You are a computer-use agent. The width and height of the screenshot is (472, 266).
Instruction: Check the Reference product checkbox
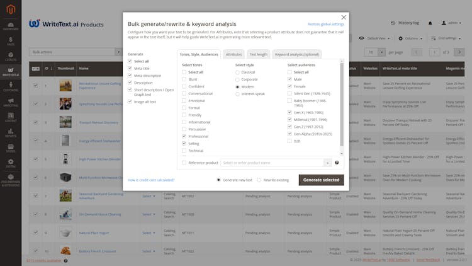click(184, 163)
